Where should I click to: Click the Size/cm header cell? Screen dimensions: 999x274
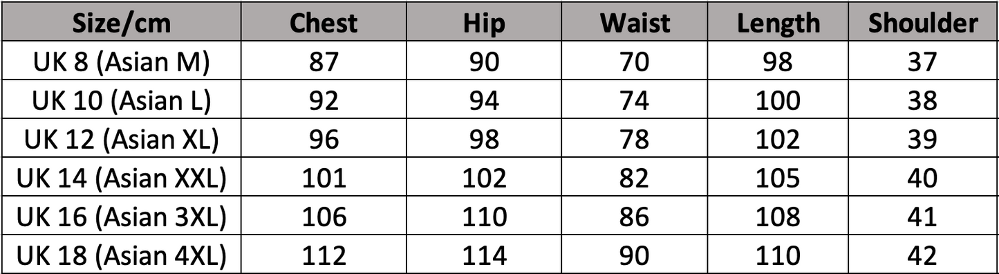[x=121, y=22]
